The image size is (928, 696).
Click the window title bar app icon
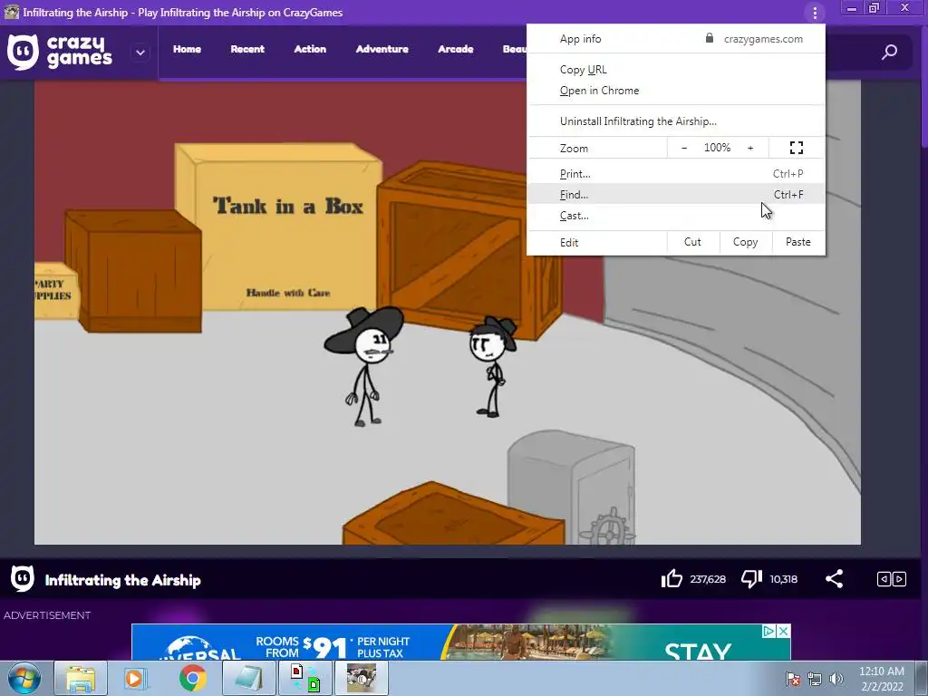tap(11, 12)
